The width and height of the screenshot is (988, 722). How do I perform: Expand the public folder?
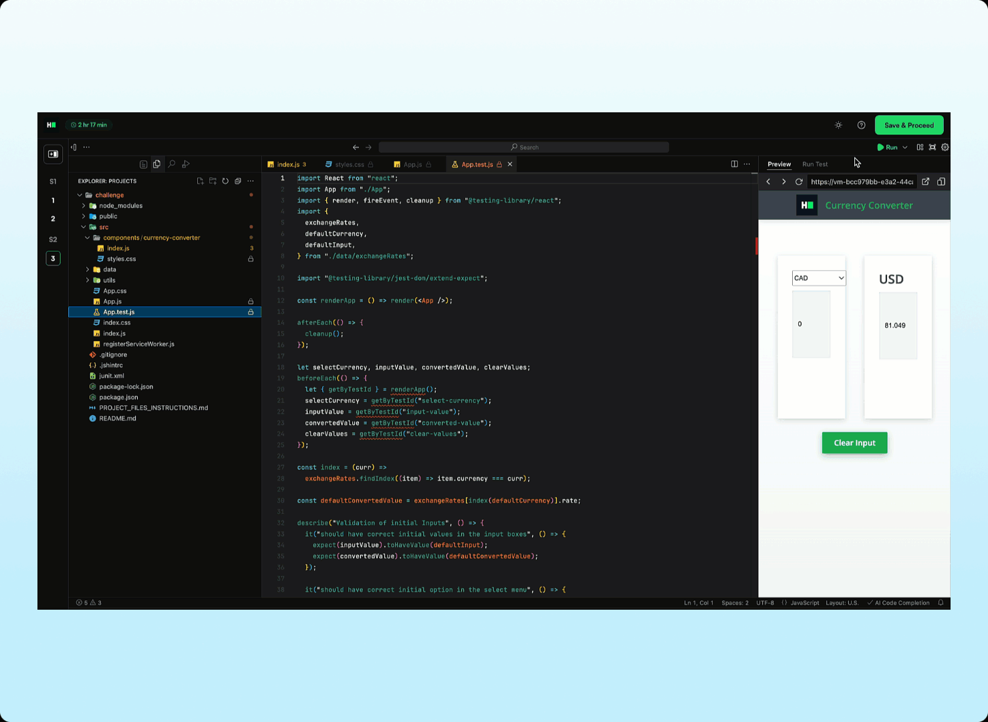pos(84,217)
